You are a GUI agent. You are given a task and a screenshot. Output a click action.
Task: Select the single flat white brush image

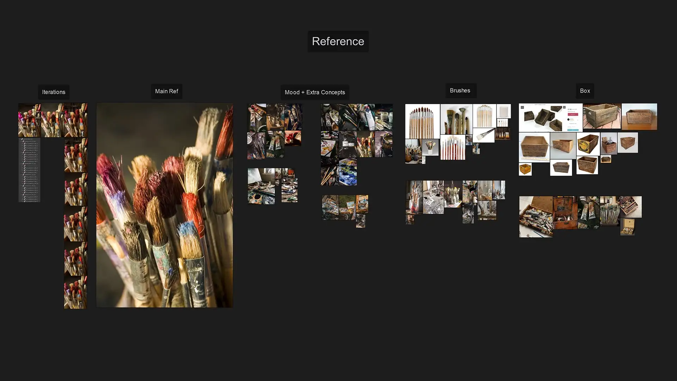click(x=483, y=135)
